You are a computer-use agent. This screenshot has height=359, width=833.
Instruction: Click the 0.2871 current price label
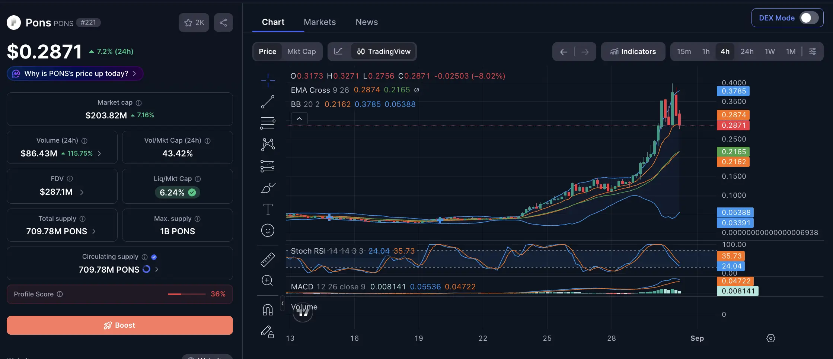(733, 125)
